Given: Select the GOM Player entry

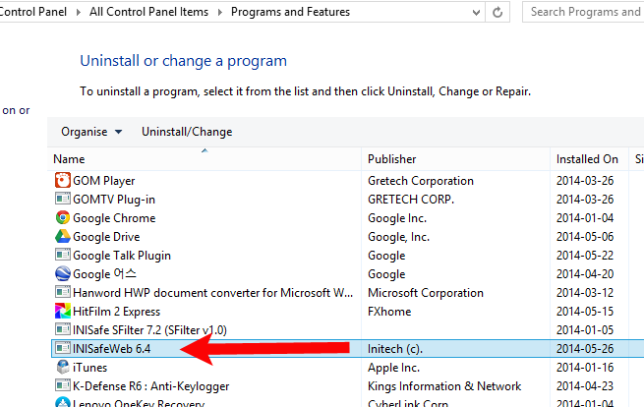Looking at the screenshot, I should coord(104,181).
